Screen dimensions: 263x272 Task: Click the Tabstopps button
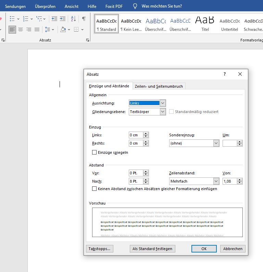[100, 249]
